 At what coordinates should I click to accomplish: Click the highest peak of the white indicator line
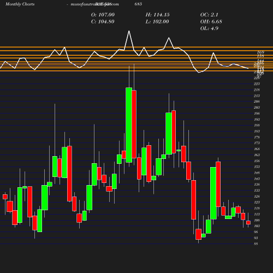tap(129, 31)
